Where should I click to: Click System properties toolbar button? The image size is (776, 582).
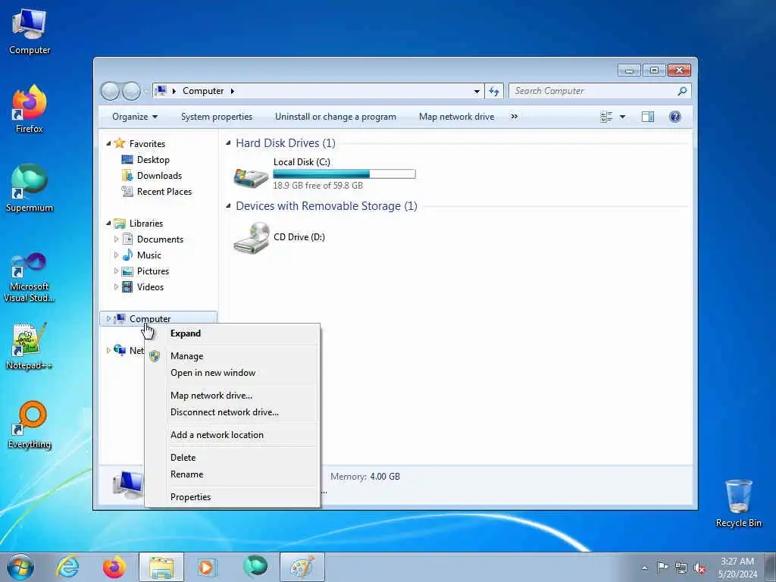click(216, 117)
